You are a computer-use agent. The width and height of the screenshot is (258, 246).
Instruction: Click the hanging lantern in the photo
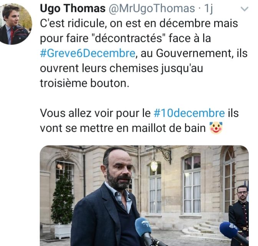(x=154, y=167)
